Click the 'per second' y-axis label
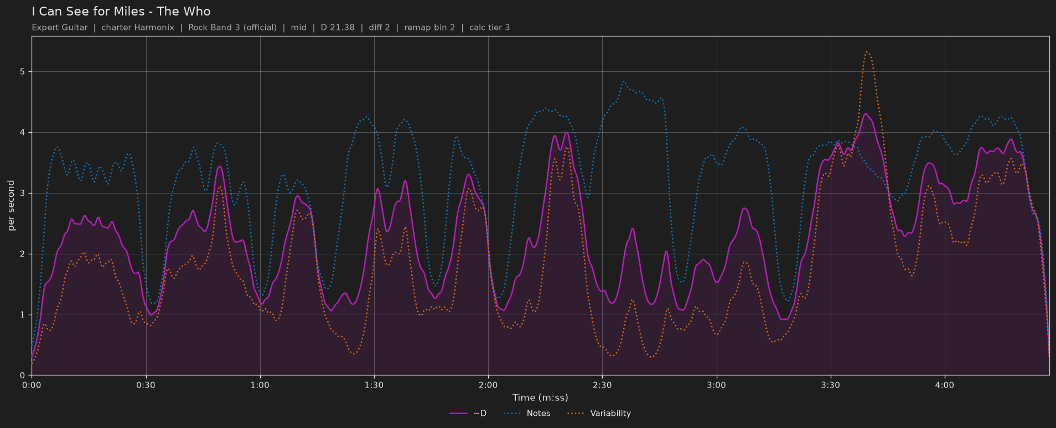1056x428 pixels. (x=11, y=206)
